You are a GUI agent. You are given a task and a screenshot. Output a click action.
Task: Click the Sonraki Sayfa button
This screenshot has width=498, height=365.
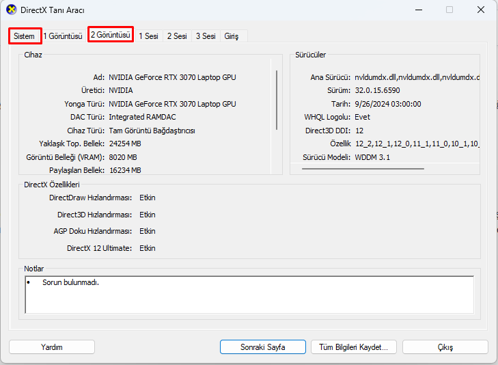262,347
